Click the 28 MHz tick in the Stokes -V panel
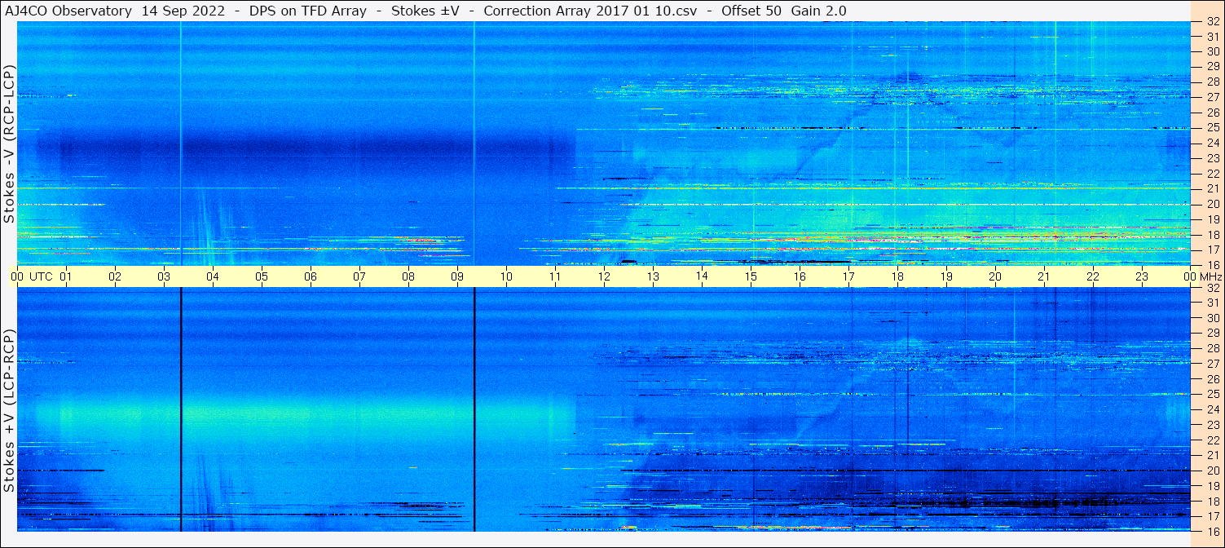This screenshot has width=1225, height=548. 1212,82
